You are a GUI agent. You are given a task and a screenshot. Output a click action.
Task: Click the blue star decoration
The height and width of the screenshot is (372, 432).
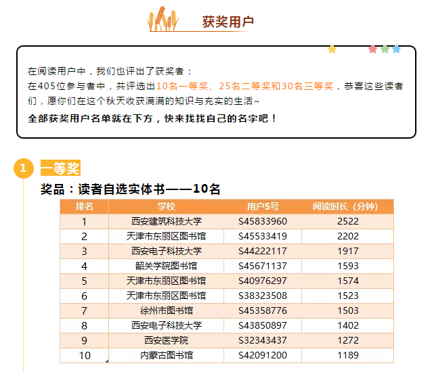click(x=397, y=49)
